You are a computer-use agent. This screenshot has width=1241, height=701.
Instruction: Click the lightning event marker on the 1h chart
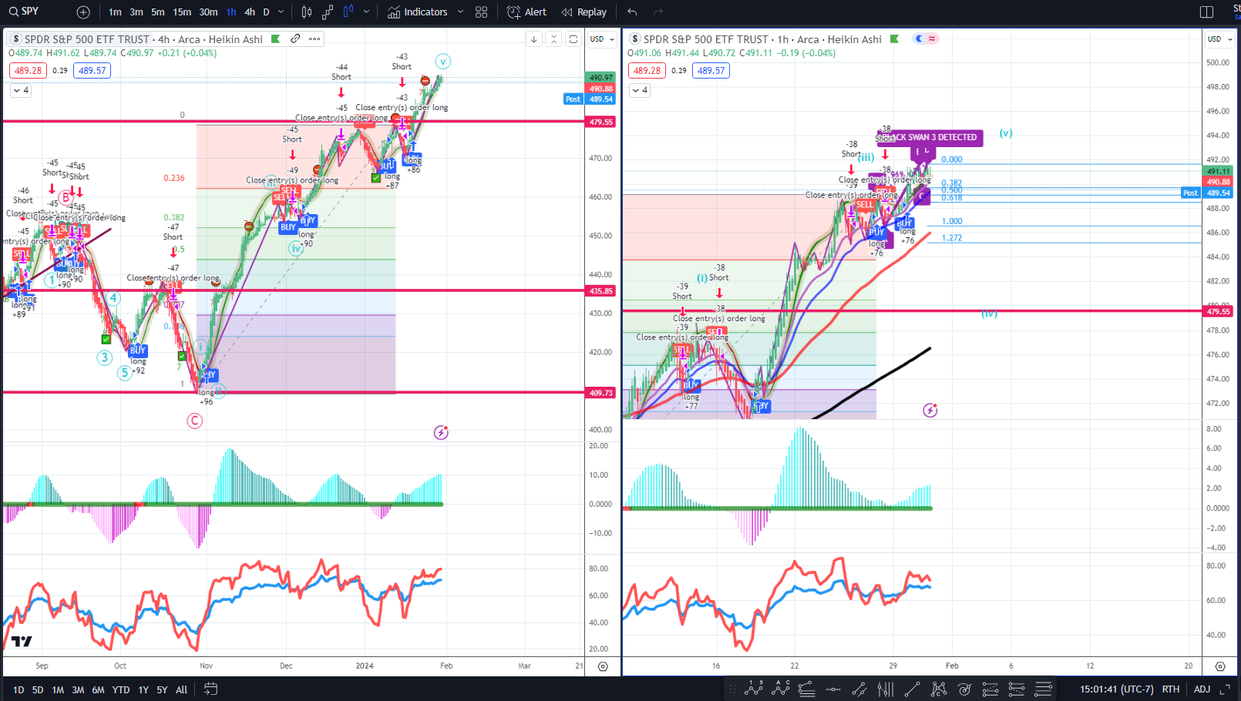pos(930,411)
